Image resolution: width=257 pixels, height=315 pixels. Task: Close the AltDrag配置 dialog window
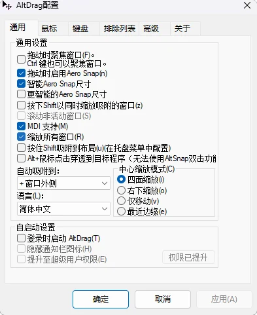click(x=247, y=5)
